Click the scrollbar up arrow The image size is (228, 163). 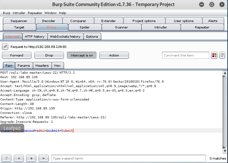(225, 73)
